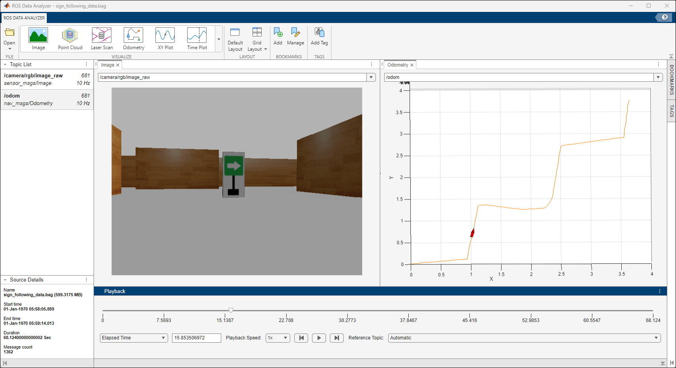Open the Playback Speed dropdown
The height and width of the screenshot is (368, 676).
(278, 338)
